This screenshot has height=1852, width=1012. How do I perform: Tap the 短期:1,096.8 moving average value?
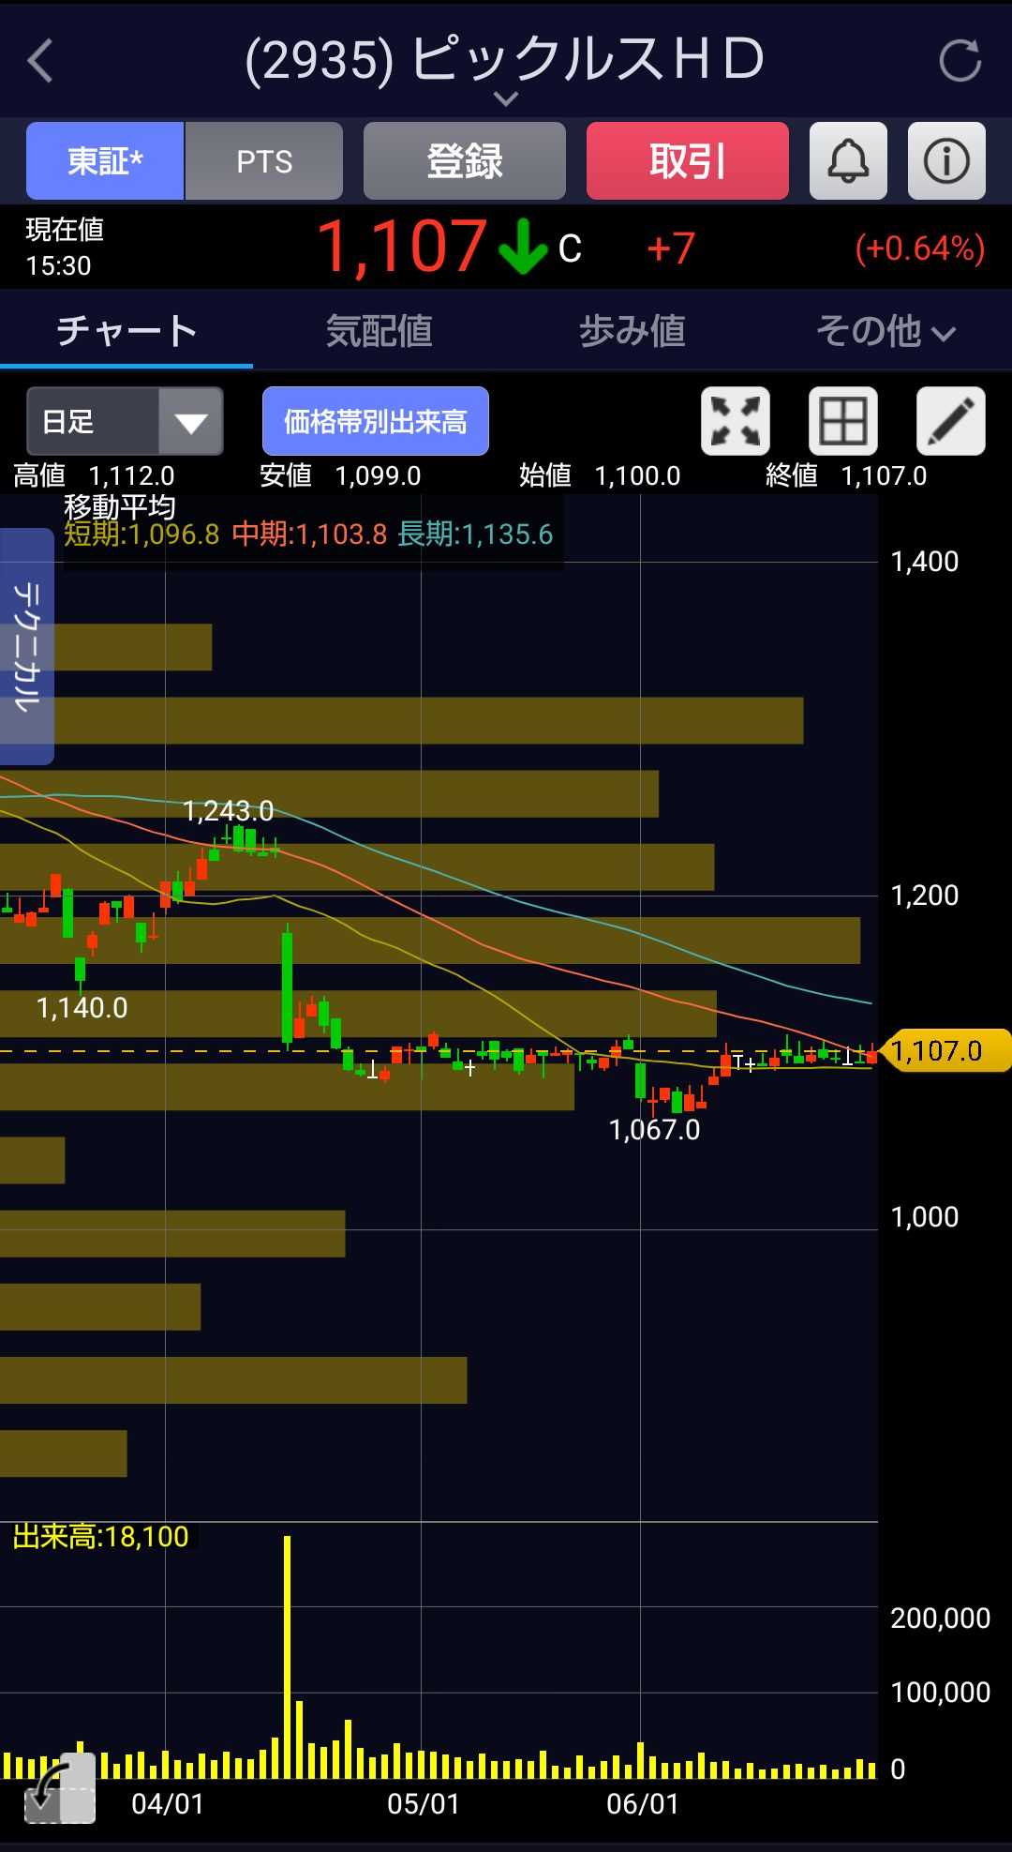(x=141, y=535)
